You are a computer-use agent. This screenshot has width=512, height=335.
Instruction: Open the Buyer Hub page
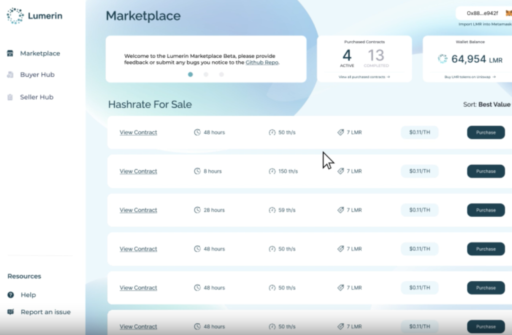pyautogui.click(x=37, y=75)
